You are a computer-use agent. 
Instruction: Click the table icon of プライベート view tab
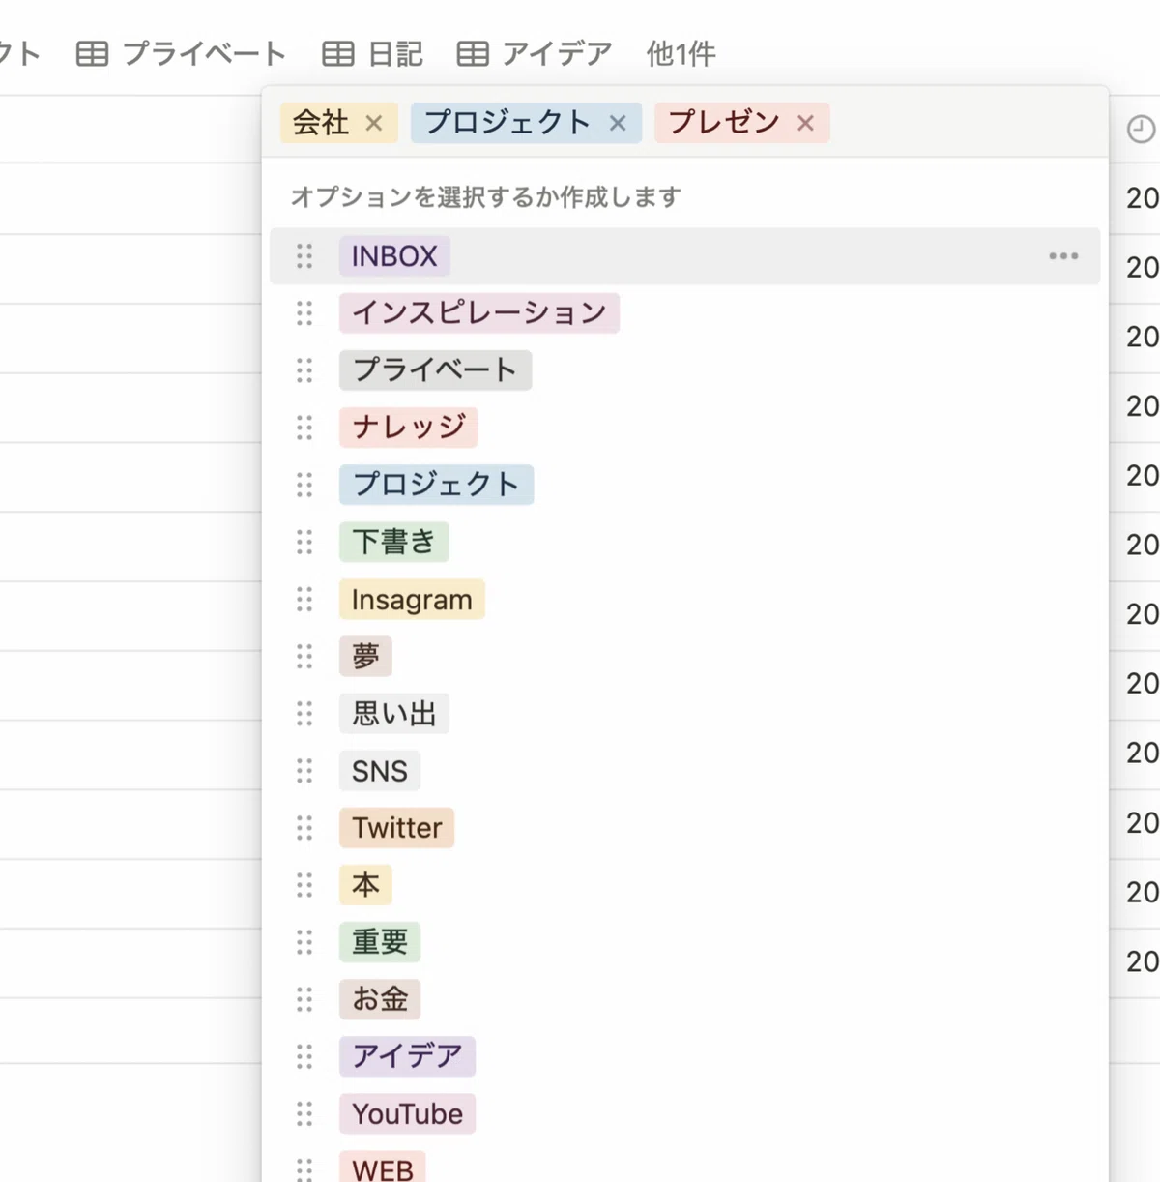[92, 54]
